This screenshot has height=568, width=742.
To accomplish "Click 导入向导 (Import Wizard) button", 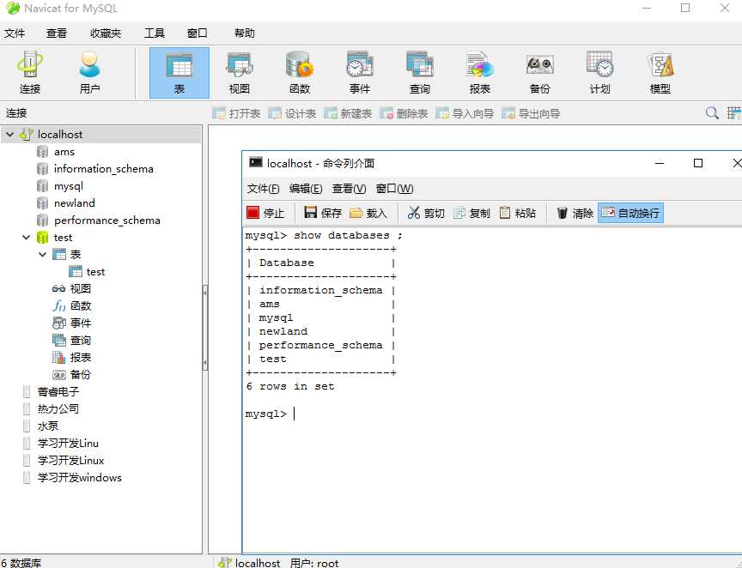I will (465, 113).
